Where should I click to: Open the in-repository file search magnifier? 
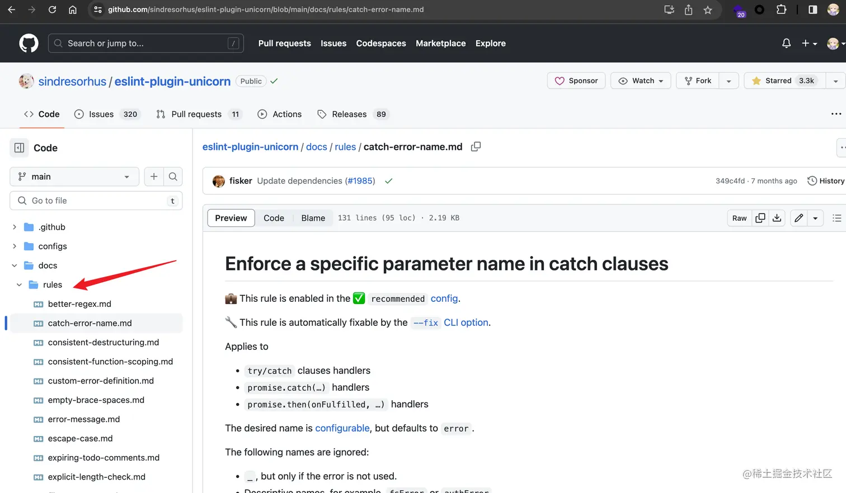click(x=172, y=176)
